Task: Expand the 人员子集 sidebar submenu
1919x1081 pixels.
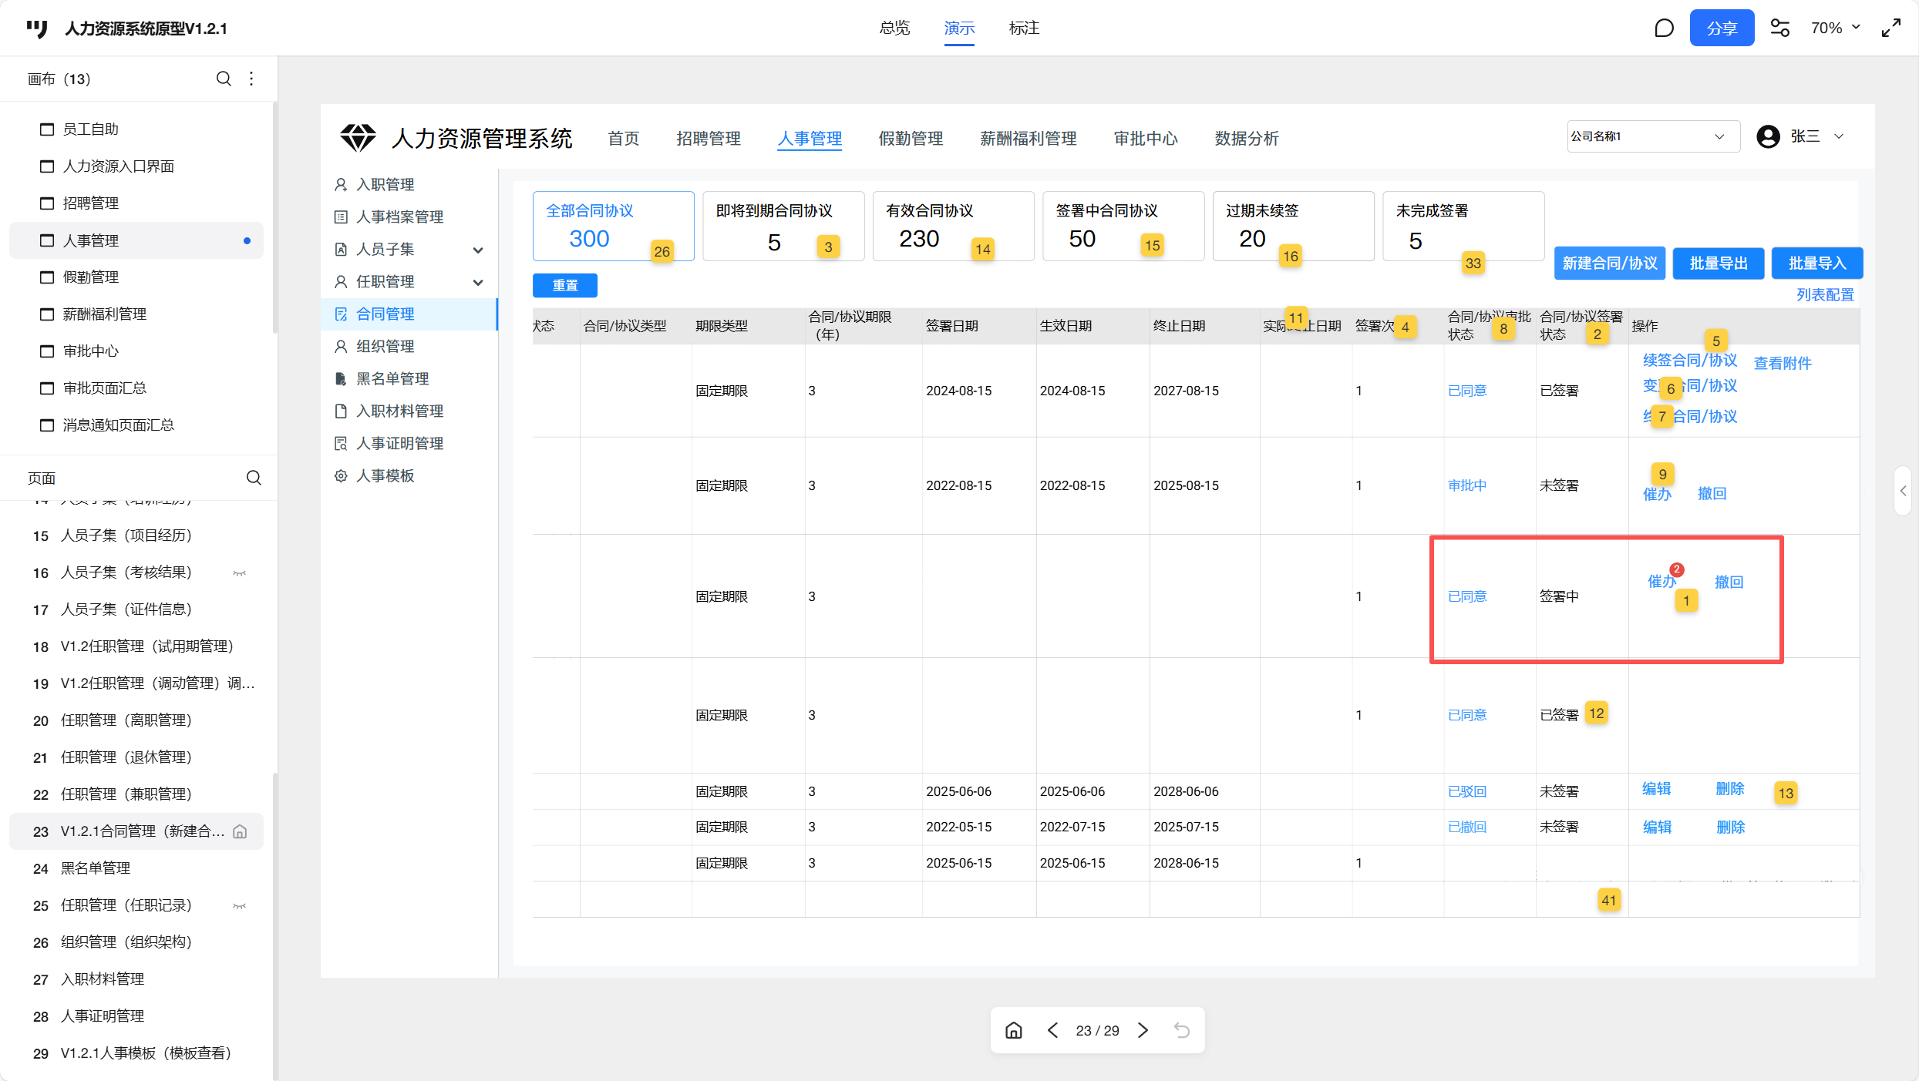Action: (x=478, y=250)
